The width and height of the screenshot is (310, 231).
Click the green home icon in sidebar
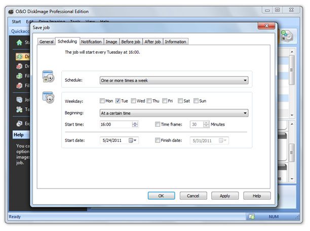coord(19,43)
